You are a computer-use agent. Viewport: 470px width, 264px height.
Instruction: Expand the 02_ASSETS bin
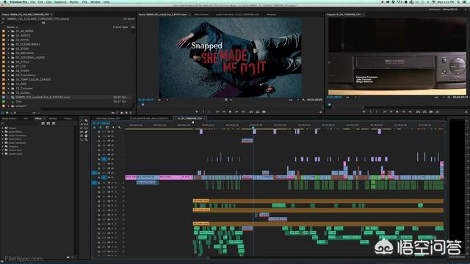(9, 36)
